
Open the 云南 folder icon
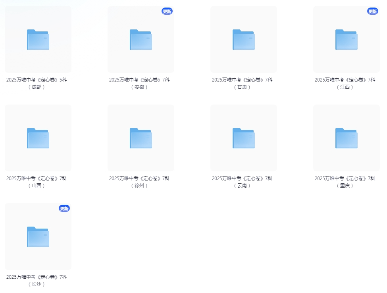pyautogui.click(x=244, y=138)
